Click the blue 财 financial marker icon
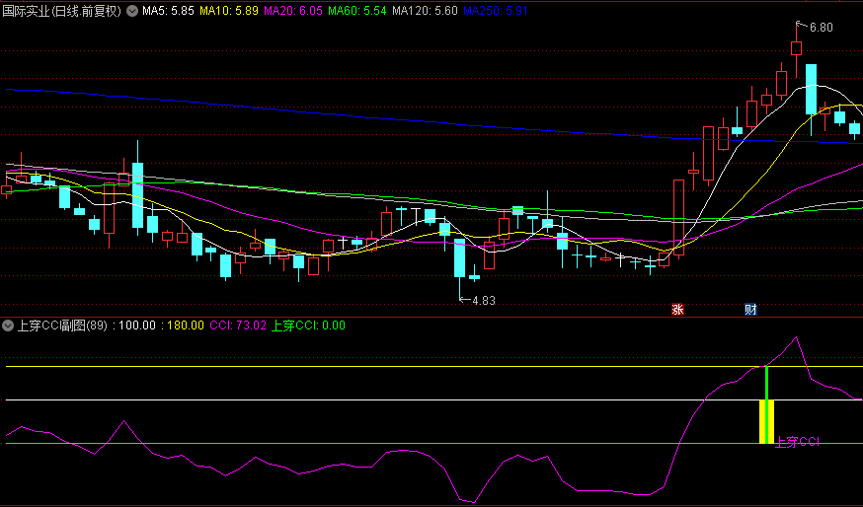The image size is (863, 507). click(750, 310)
